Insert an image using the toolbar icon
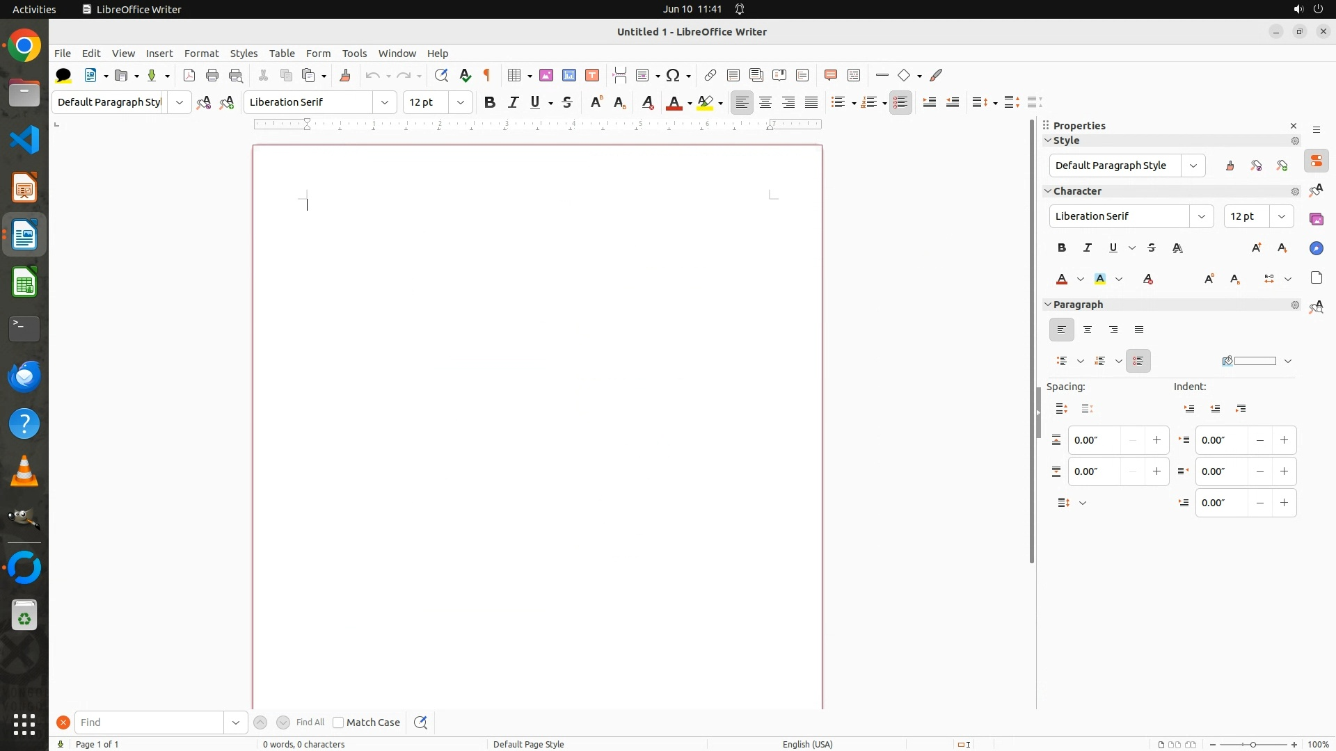Viewport: 1336px width, 751px height. pos(546,75)
